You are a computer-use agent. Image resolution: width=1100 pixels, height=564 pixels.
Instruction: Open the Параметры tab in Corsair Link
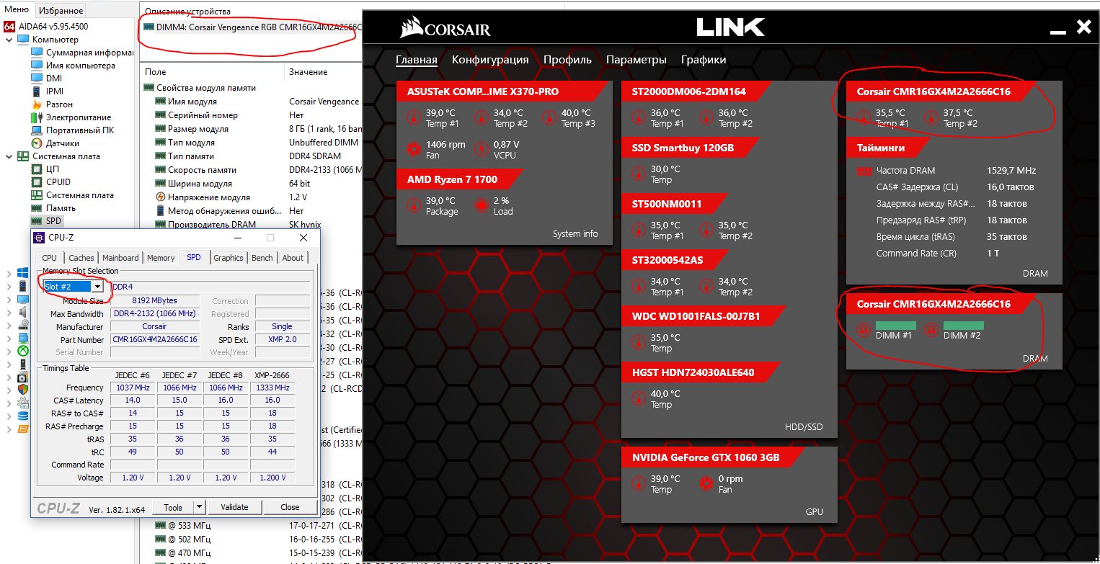(x=637, y=60)
